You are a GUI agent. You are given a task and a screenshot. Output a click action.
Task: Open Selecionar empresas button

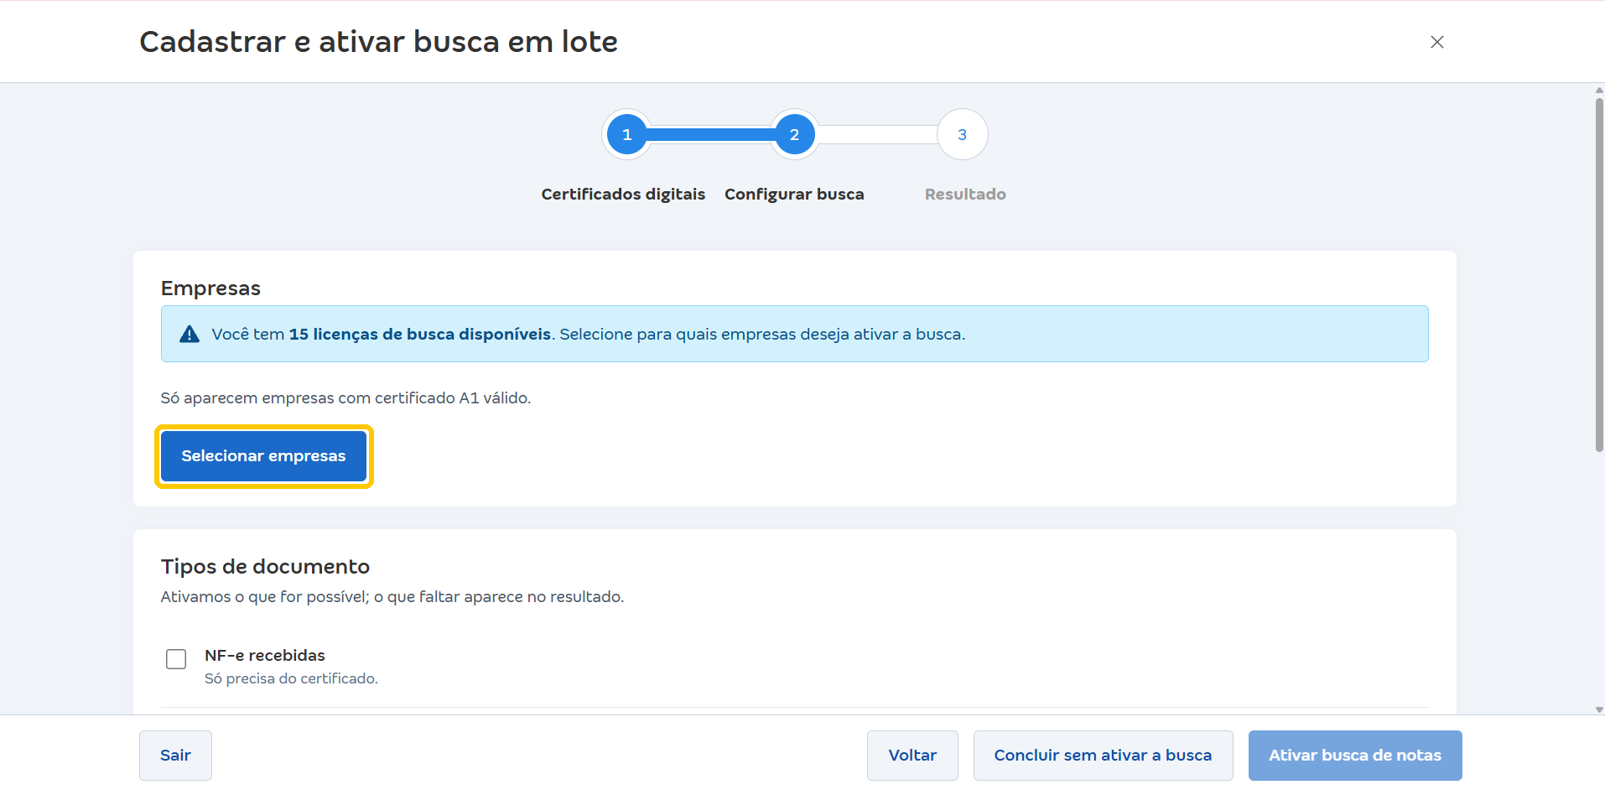pos(263,456)
